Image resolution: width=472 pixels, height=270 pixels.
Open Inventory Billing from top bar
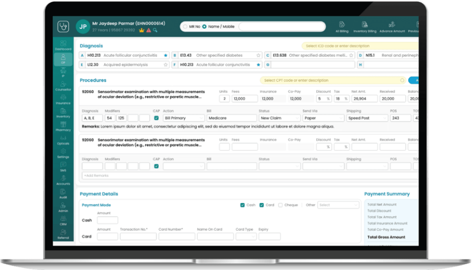click(365, 26)
